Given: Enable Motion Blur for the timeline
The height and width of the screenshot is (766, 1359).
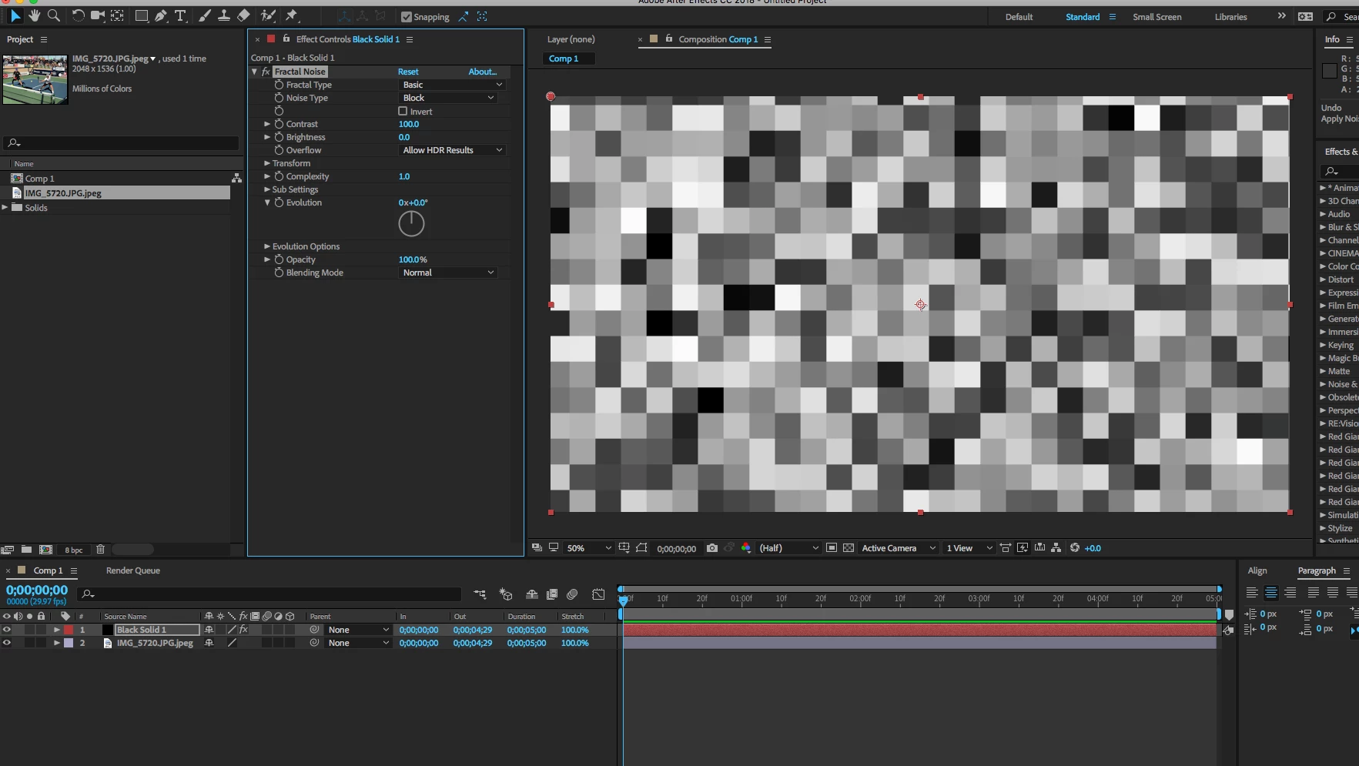Looking at the screenshot, I should pyautogui.click(x=572, y=594).
